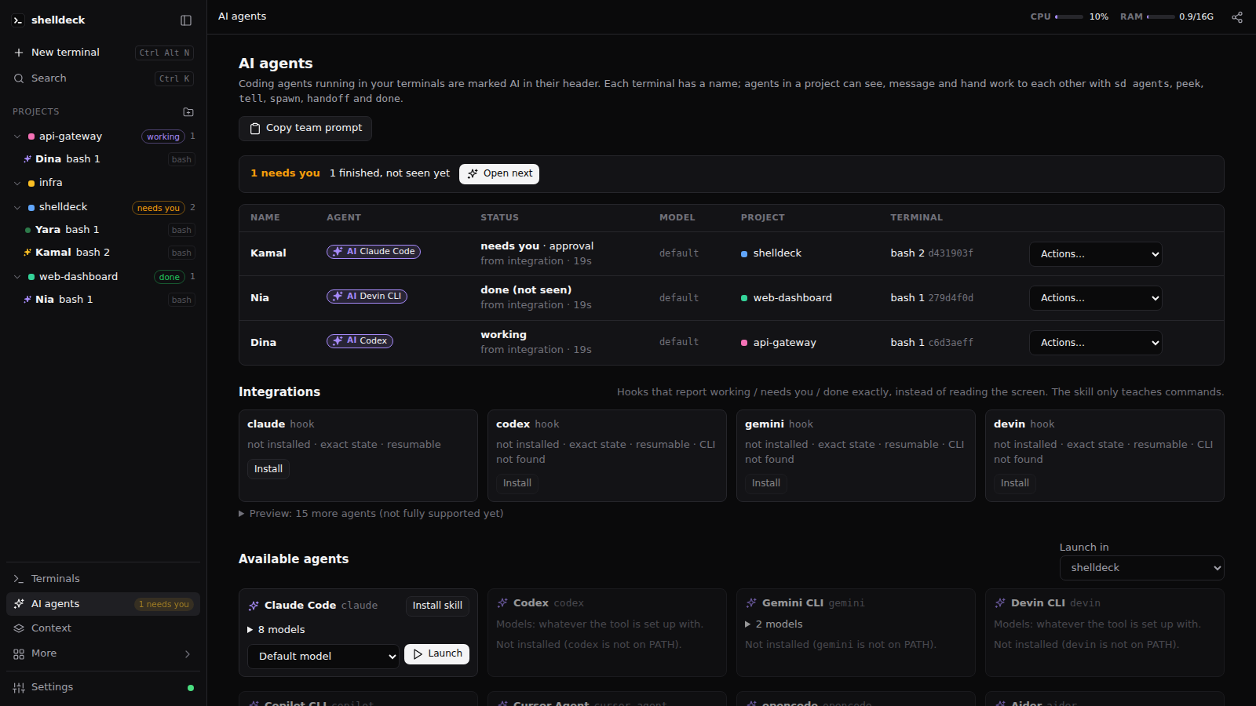Open Actions dropdown for Kamal
The width and height of the screenshot is (1256, 706).
(1096, 254)
